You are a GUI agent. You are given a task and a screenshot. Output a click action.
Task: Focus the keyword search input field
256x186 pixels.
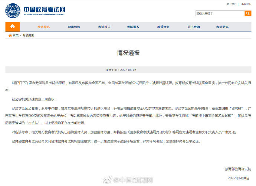(220, 13)
